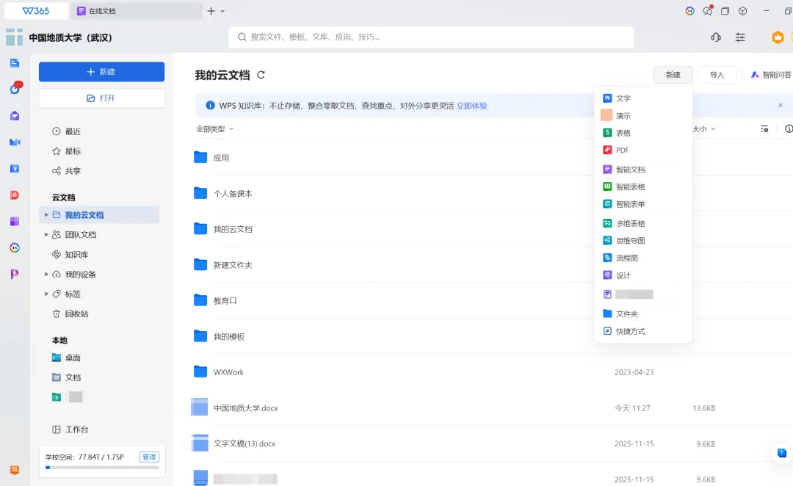Open the 回收站 trash icon

(x=56, y=313)
